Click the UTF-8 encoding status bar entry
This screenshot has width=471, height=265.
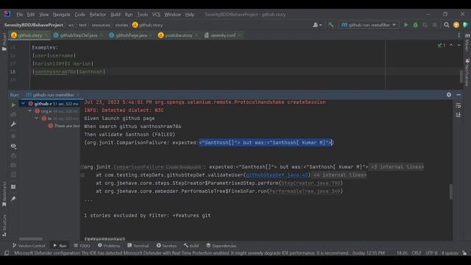tap(431, 253)
